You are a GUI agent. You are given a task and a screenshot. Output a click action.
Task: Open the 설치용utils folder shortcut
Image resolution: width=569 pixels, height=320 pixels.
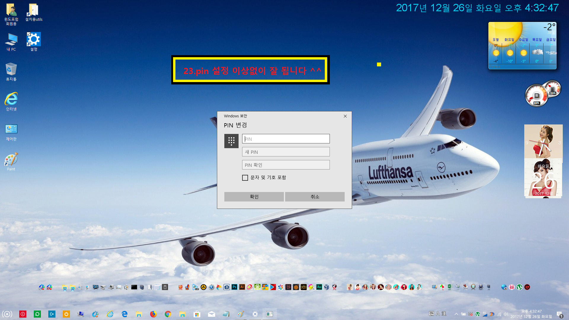[x=33, y=12]
